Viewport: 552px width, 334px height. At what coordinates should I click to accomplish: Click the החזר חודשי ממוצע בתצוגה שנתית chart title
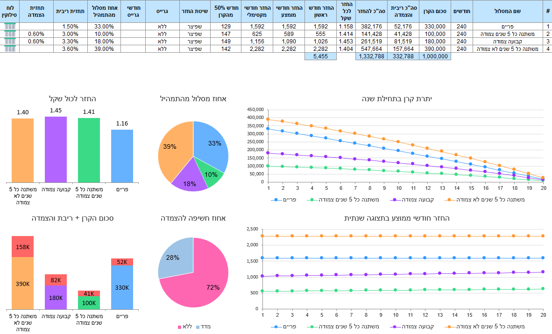click(x=397, y=218)
